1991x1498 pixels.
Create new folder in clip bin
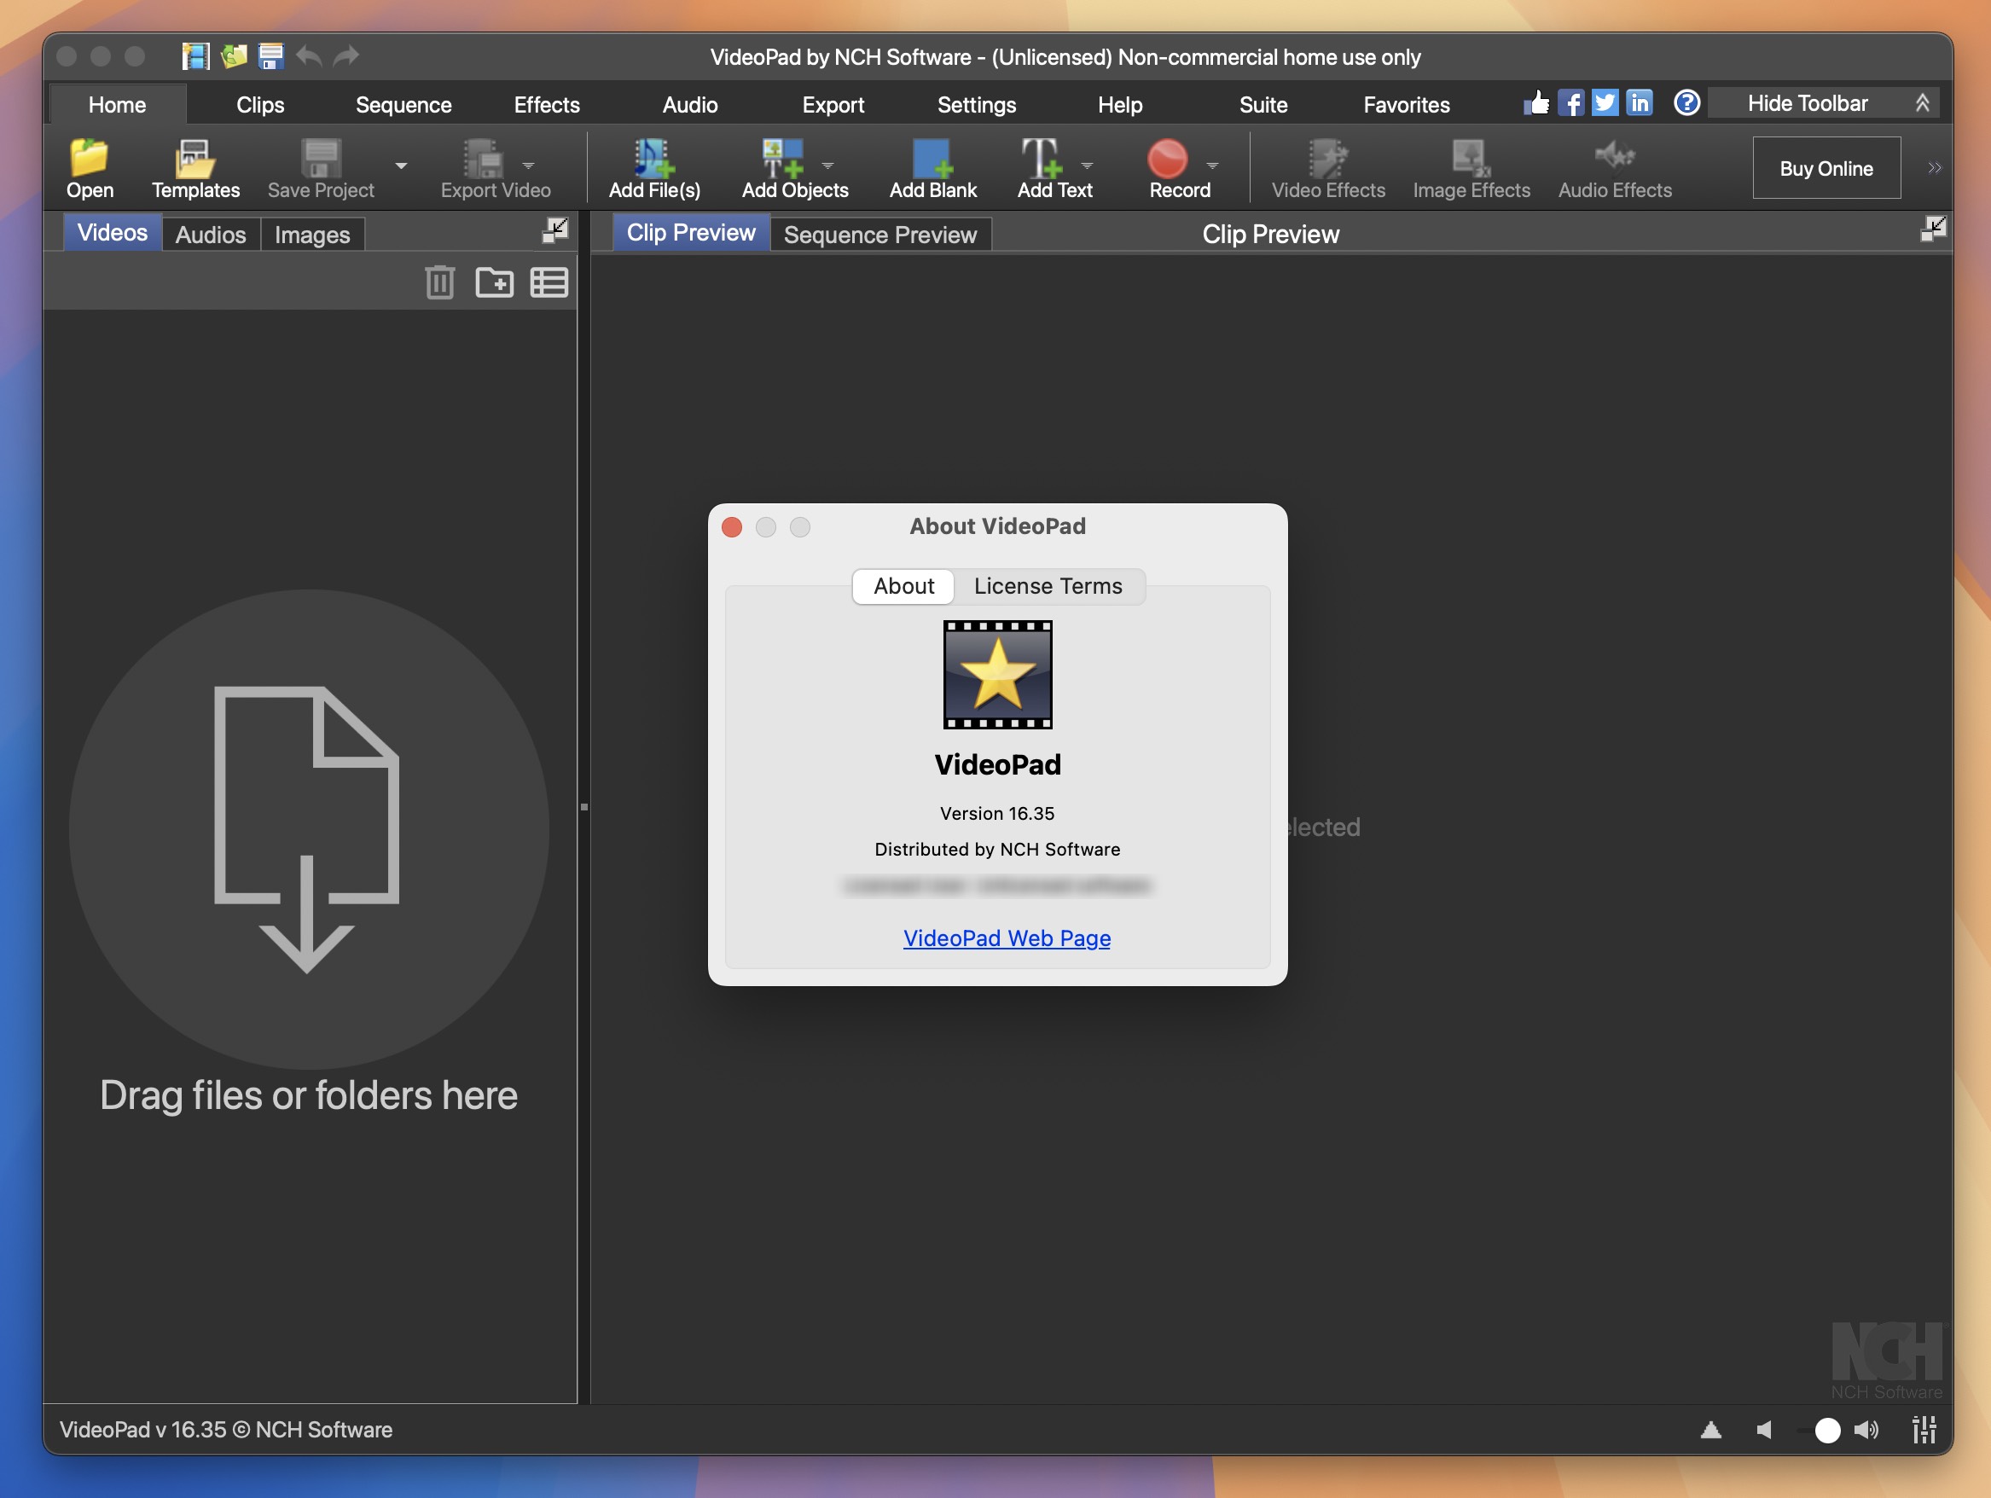pyautogui.click(x=494, y=282)
